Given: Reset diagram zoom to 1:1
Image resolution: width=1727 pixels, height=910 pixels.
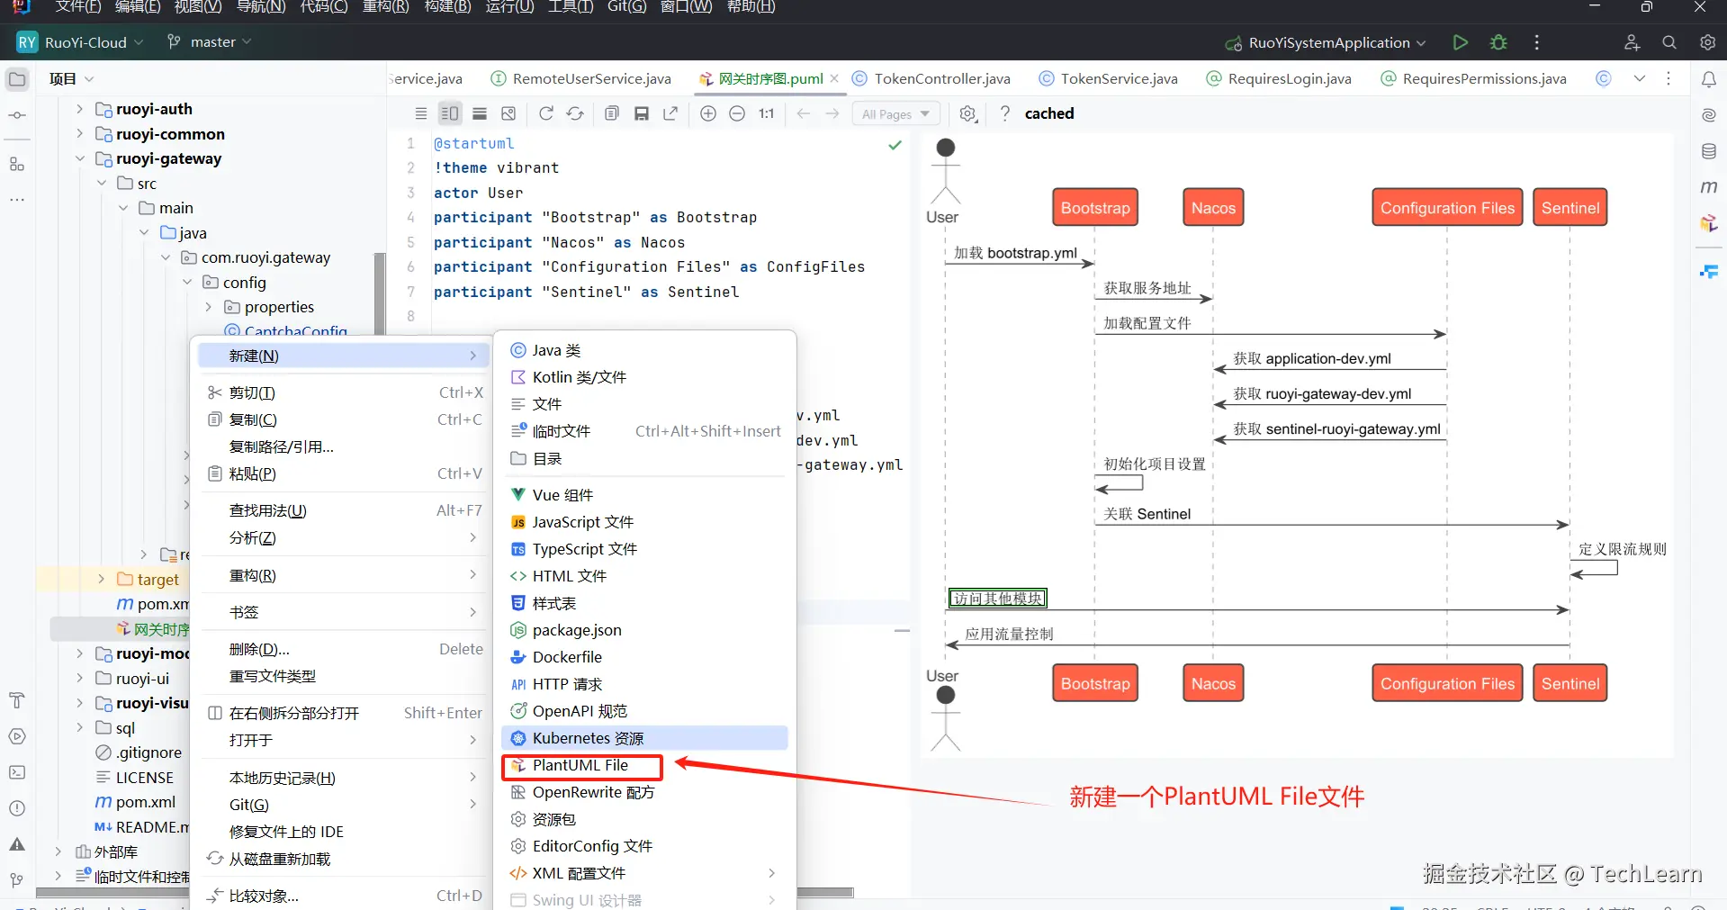Looking at the screenshot, I should (x=766, y=113).
